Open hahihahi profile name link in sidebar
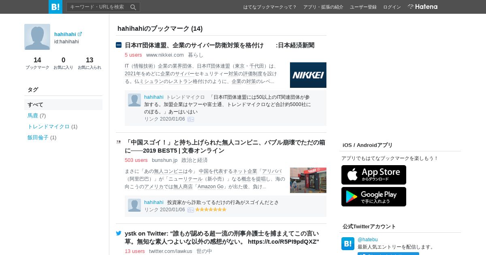Image resolution: width=486 pixels, height=255 pixels. pyautogui.click(x=65, y=34)
